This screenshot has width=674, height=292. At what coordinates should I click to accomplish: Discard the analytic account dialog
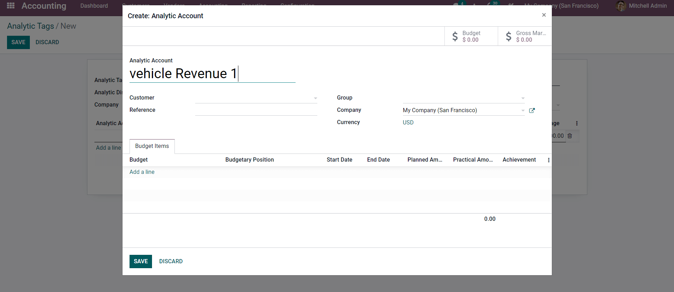(x=171, y=262)
